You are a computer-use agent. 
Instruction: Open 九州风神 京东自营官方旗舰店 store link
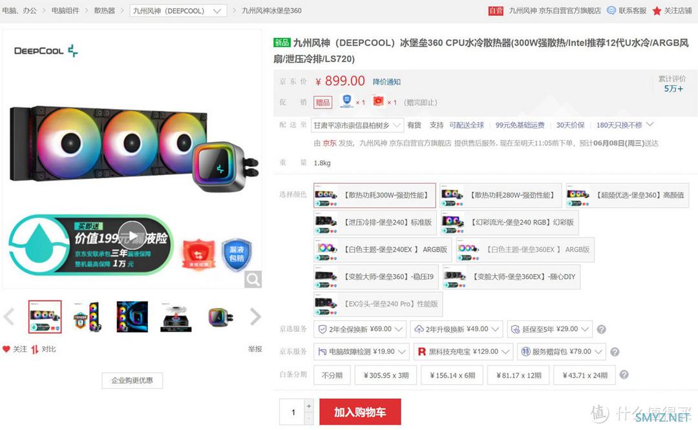(555, 11)
